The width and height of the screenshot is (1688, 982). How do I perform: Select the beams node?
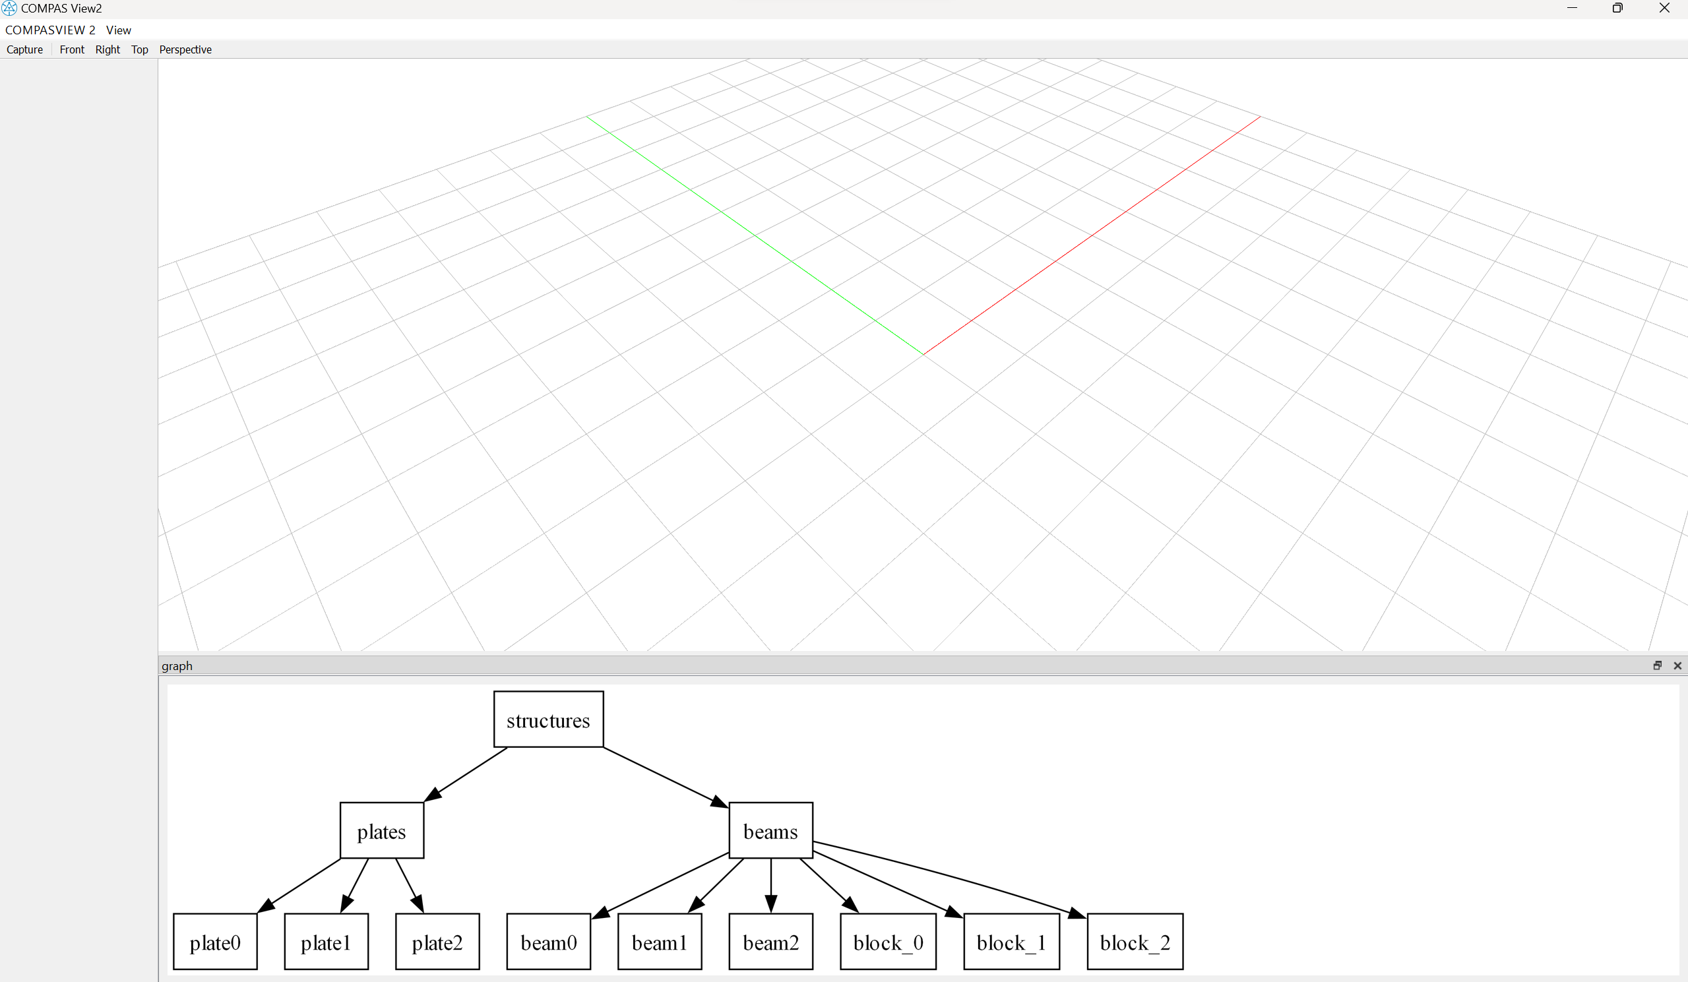[770, 830]
